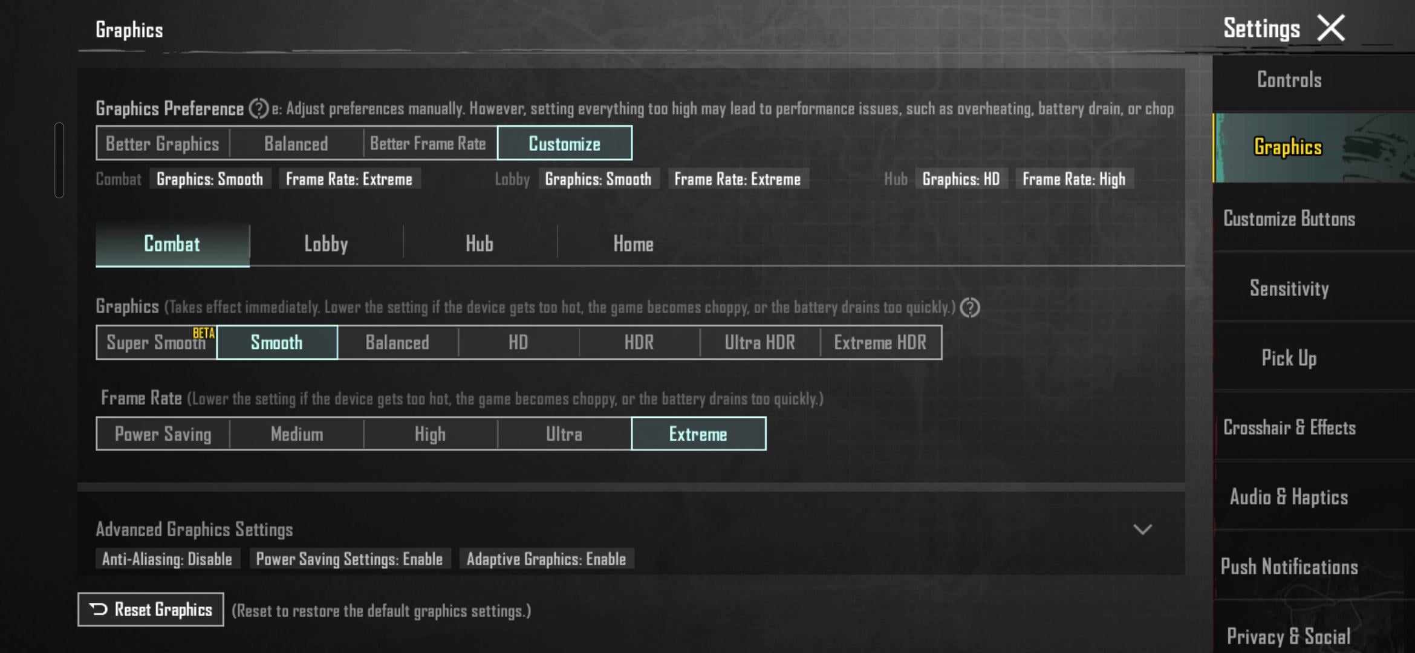Open Sensitivity settings section
Image resolution: width=1415 pixels, height=653 pixels.
1289,288
